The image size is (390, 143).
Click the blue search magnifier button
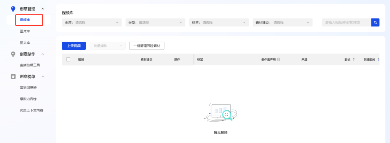pyautogui.click(x=375, y=22)
